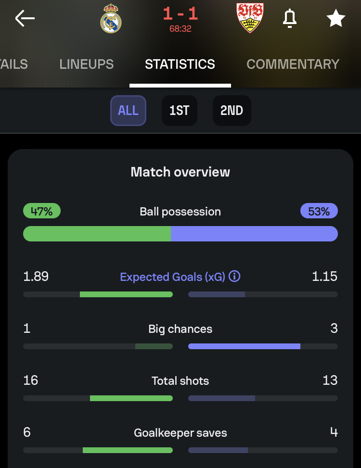Tap the 53% possession badge
361x468 pixels.
click(x=319, y=211)
